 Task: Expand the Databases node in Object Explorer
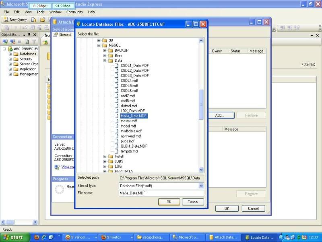pyautogui.click(x=10, y=54)
